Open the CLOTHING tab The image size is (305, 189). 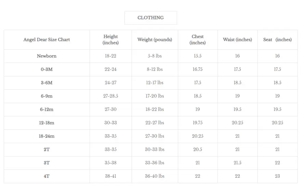click(150, 18)
